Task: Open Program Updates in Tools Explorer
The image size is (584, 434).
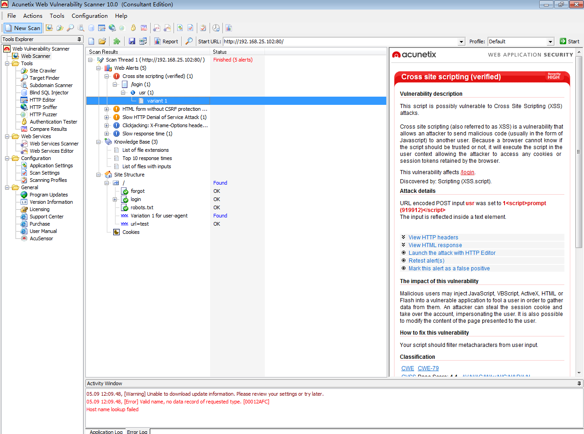Action: pos(49,195)
